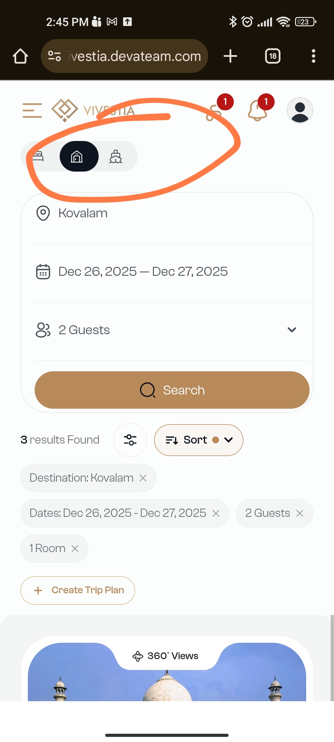The height and width of the screenshot is (742, 334).
Task: Open the user profile avatar
Action: pos(300,111)
